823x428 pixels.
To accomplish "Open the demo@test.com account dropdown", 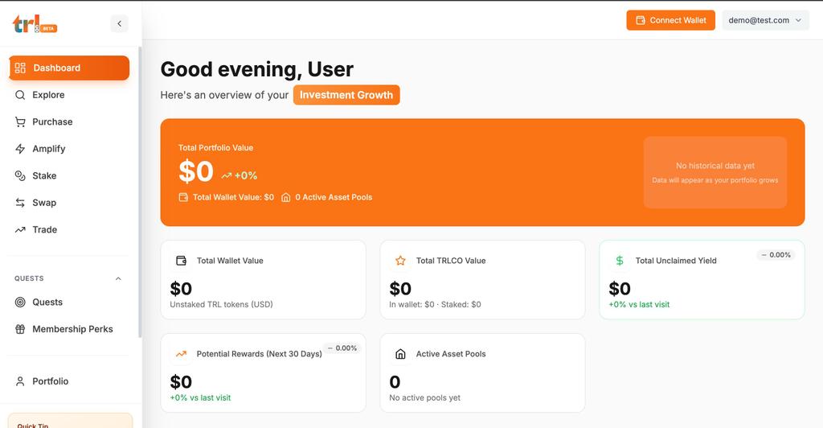I will pos(765,20).
